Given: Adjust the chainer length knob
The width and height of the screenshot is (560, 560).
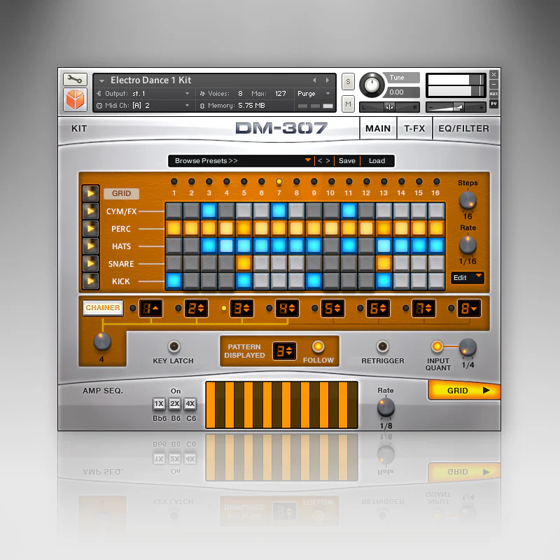Looking at the screenshot, I should click(102, 342).
